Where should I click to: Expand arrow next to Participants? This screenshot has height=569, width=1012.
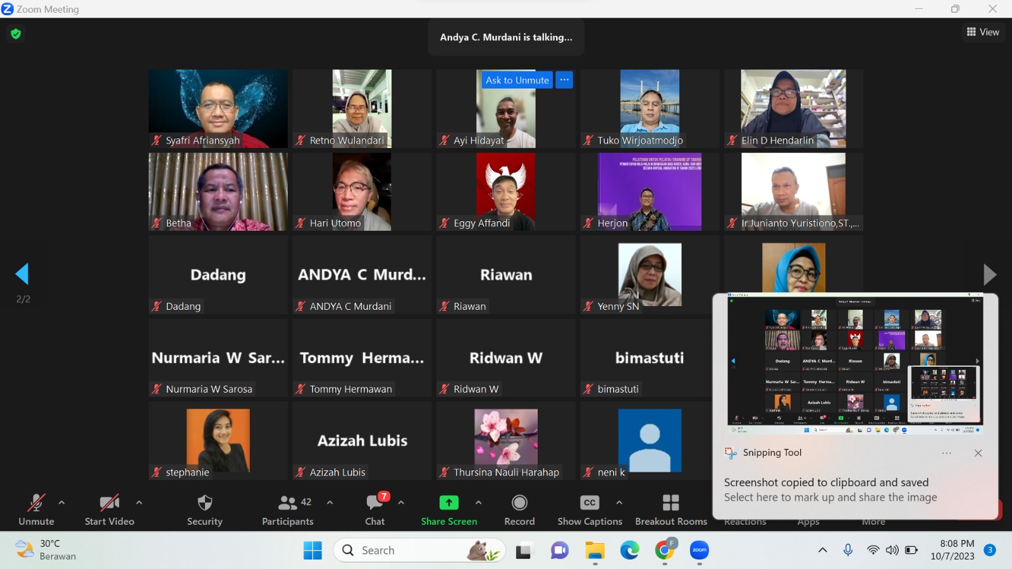pyautogui.click(x=330, y=503)
